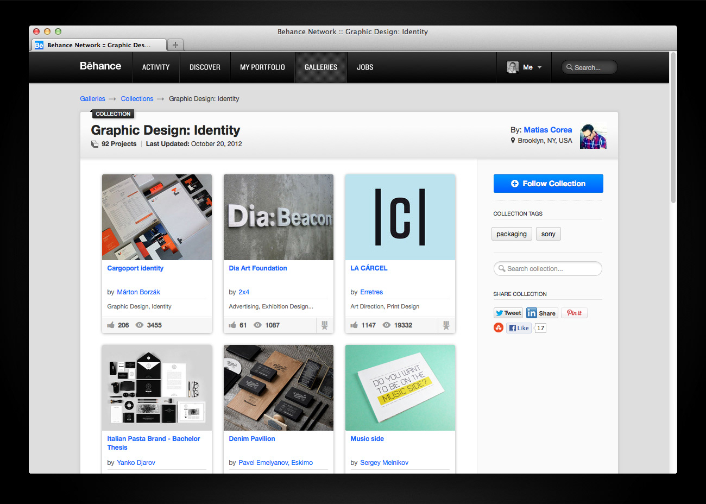Image resolution: width=706 pixels, height=504 pixels.
Task: Click the Follow Collection button
Action: pos(549,184)
